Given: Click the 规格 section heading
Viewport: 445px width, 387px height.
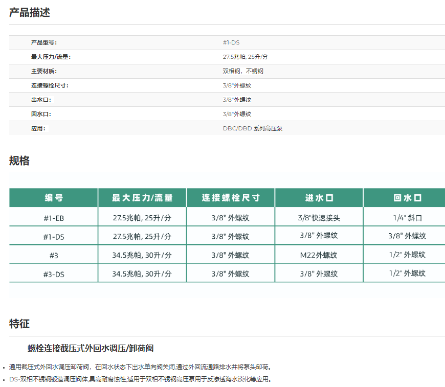Looking at the screenshot, I should [19, 161].
